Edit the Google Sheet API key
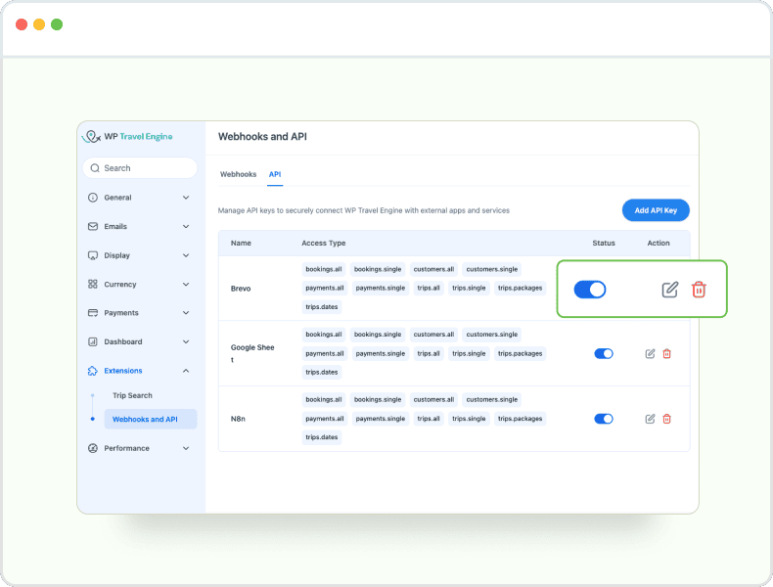The width and height of the screenshot is (773, 587). point(650,353)
